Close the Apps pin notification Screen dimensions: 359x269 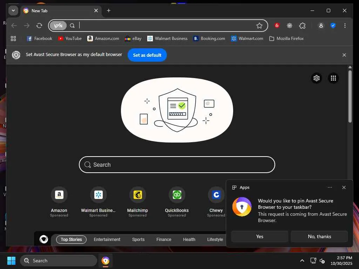pos(344,187)
